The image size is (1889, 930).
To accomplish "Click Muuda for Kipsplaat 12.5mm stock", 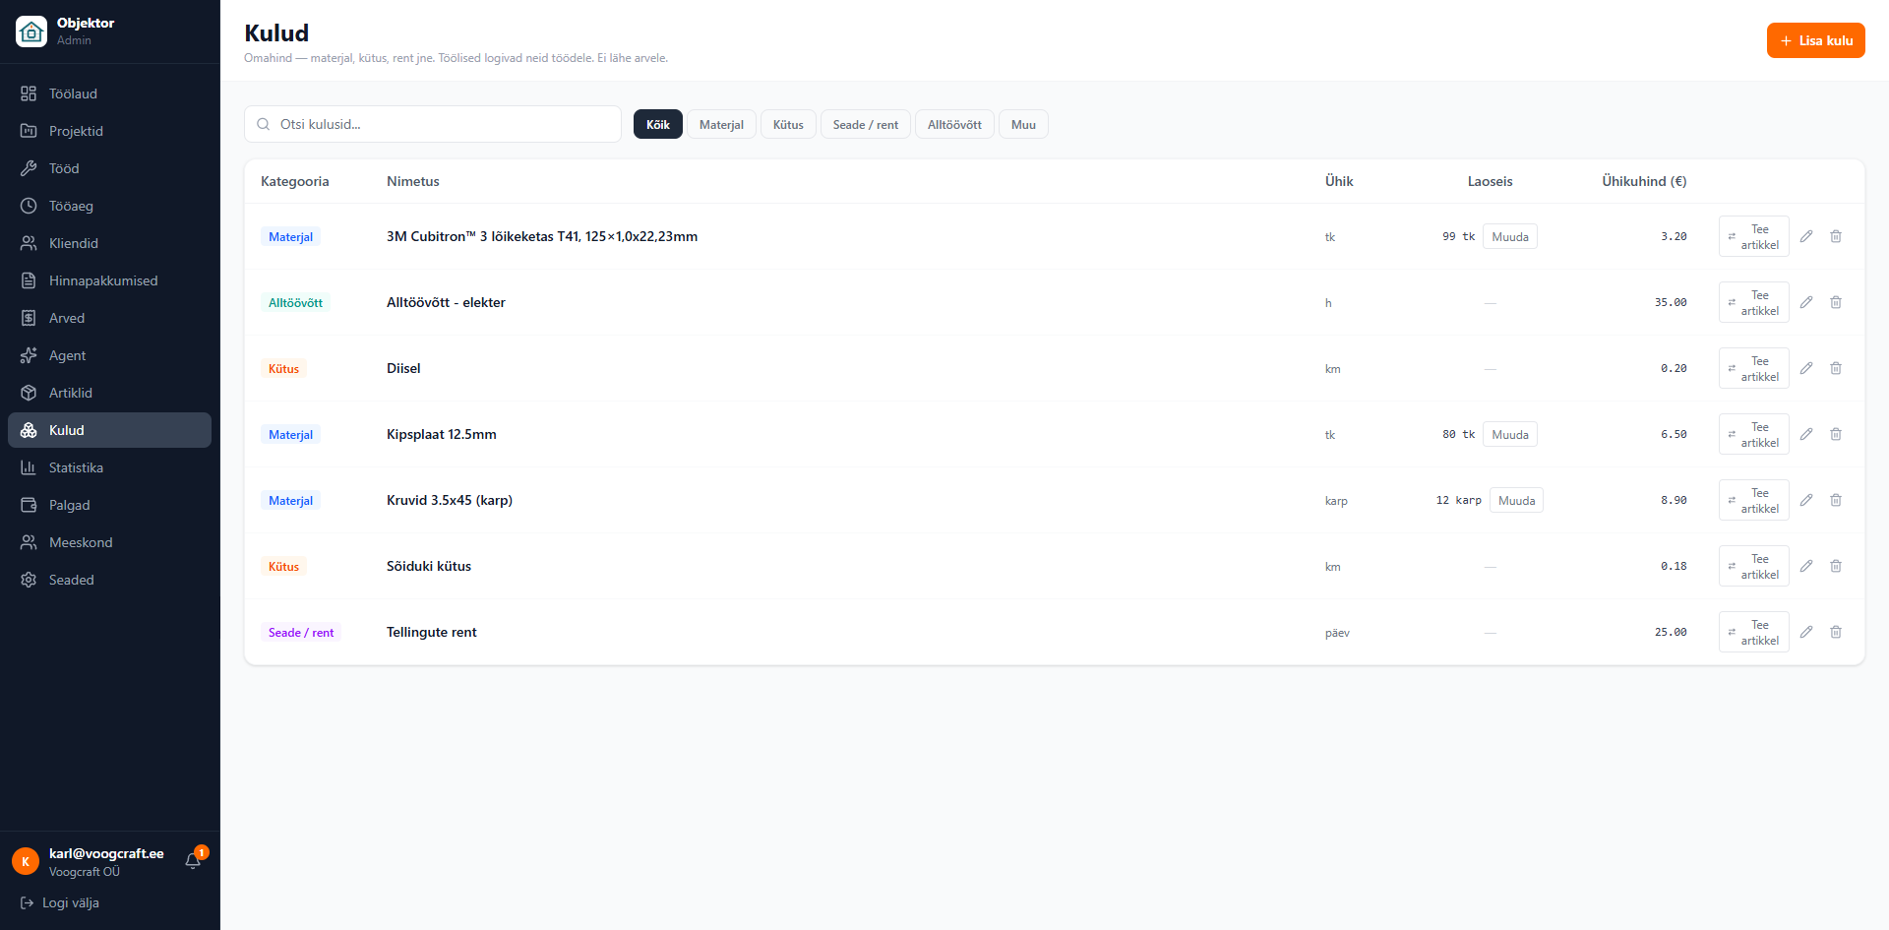I will click(1510, 434).
